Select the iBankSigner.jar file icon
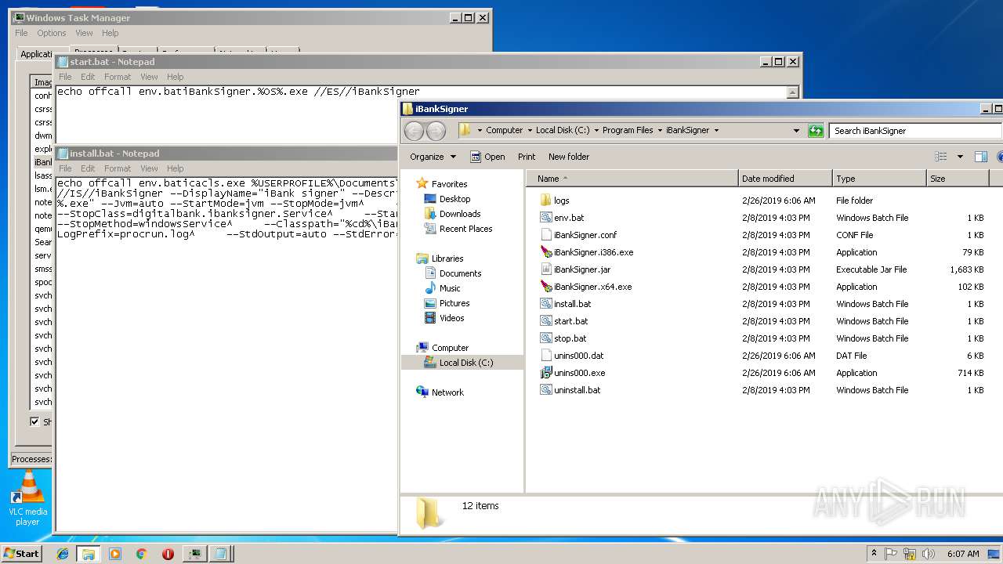The height and width of the screenshot is (564, 1003). (546, 269)
